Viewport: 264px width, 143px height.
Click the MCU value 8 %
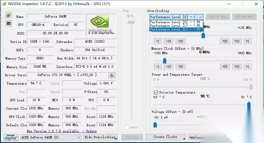72,100
